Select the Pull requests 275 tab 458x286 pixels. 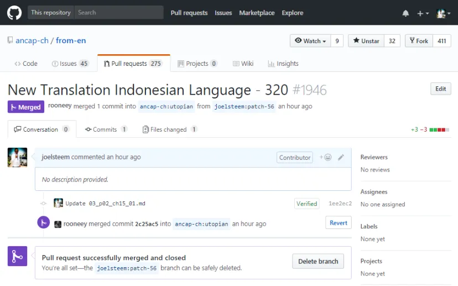(134, 64)
